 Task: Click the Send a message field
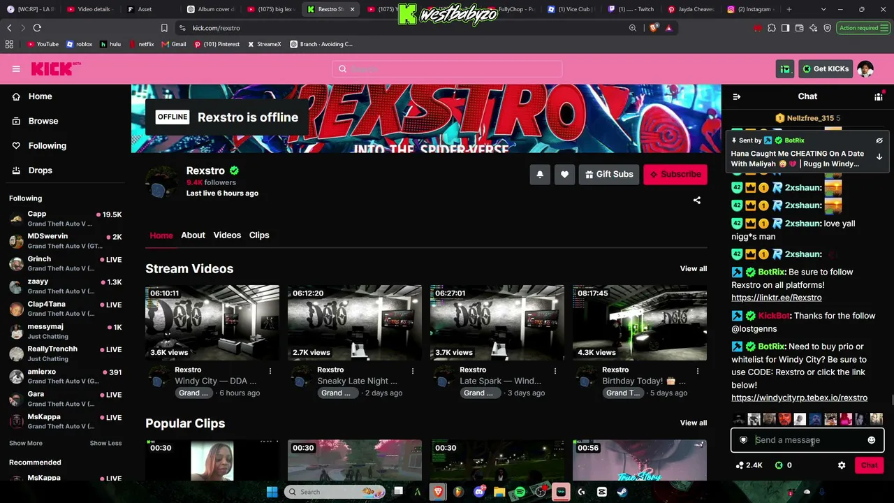point(807,440)
